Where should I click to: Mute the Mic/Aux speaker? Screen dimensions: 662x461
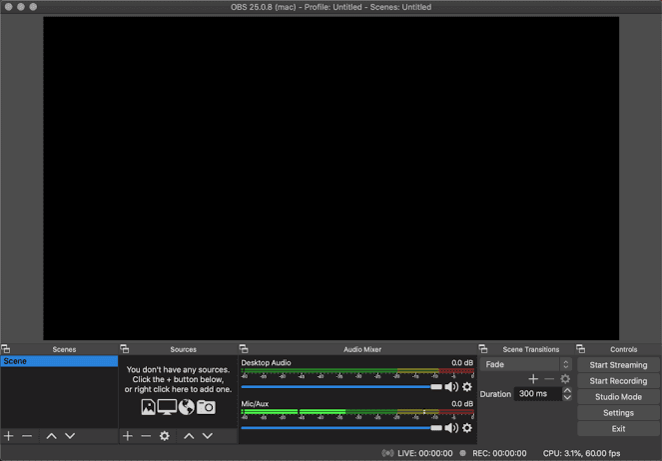pyautogui.click(x=451, y=428)
